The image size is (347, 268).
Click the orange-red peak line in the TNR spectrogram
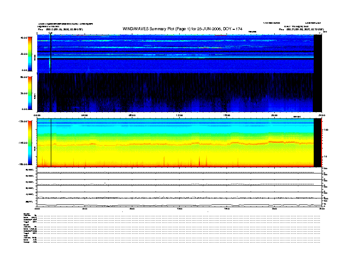click(175, 144)
